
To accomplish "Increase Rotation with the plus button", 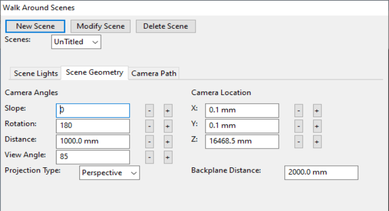I will point(168,126).
